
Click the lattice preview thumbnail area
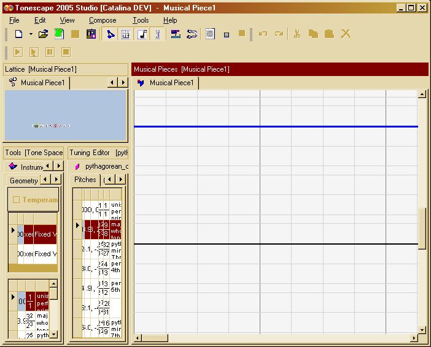pyautogui.click(x=66, y=115)
